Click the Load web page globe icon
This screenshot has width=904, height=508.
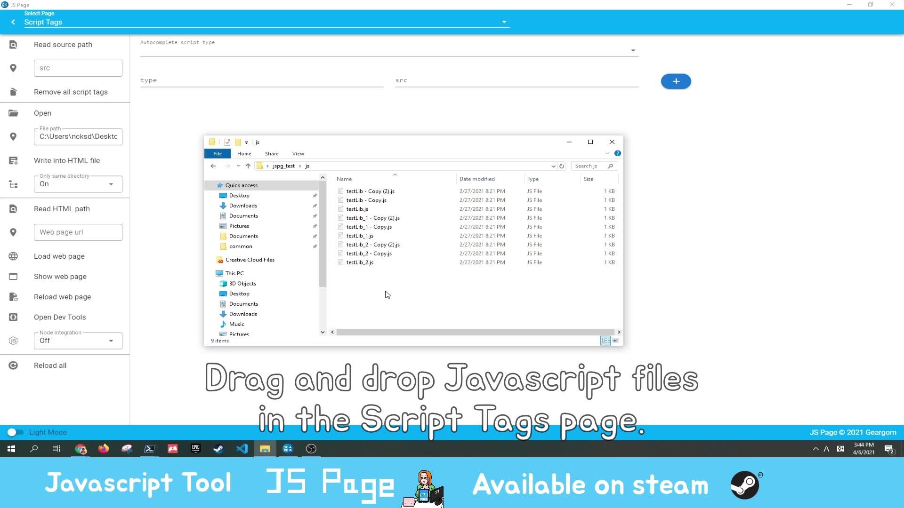tap(13, 256)
